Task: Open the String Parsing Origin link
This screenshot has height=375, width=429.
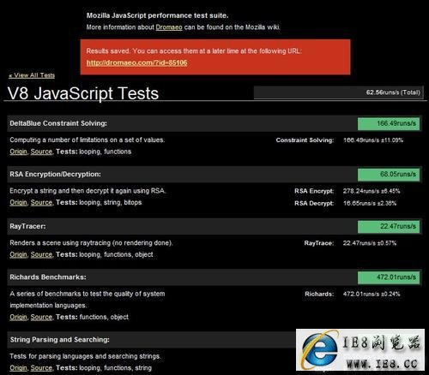Action: pos(18,368)
